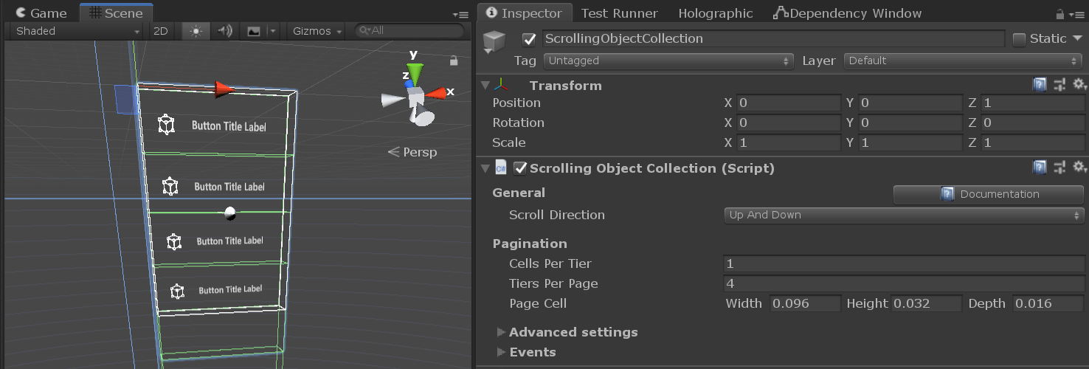The width and height of the screenshot is (1089, 369).
Task: Collapse the Transform component foldout
Action: pos(485,86)
